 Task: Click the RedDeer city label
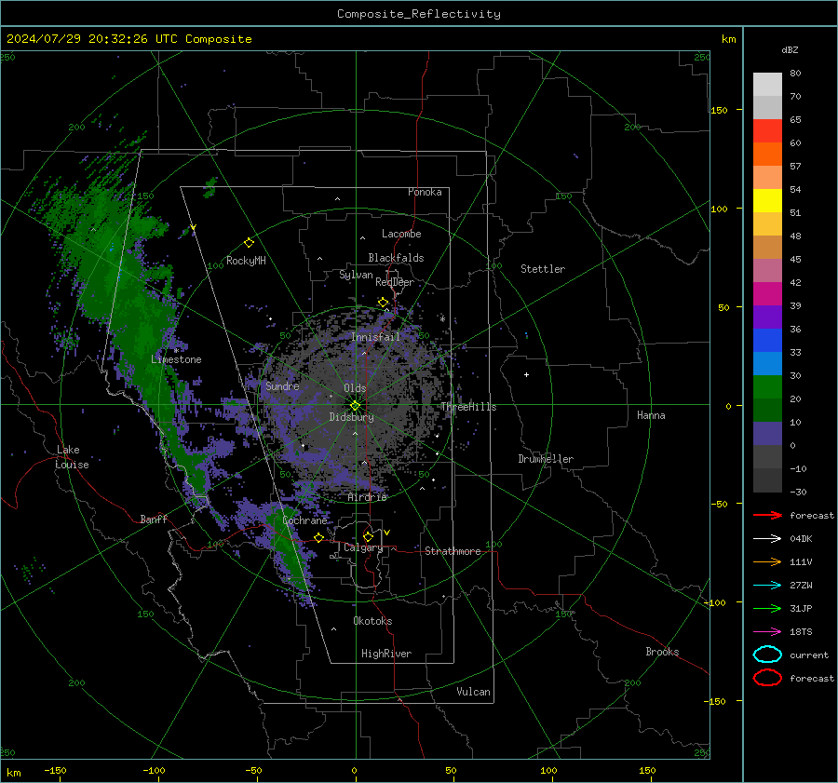point(395,282)
